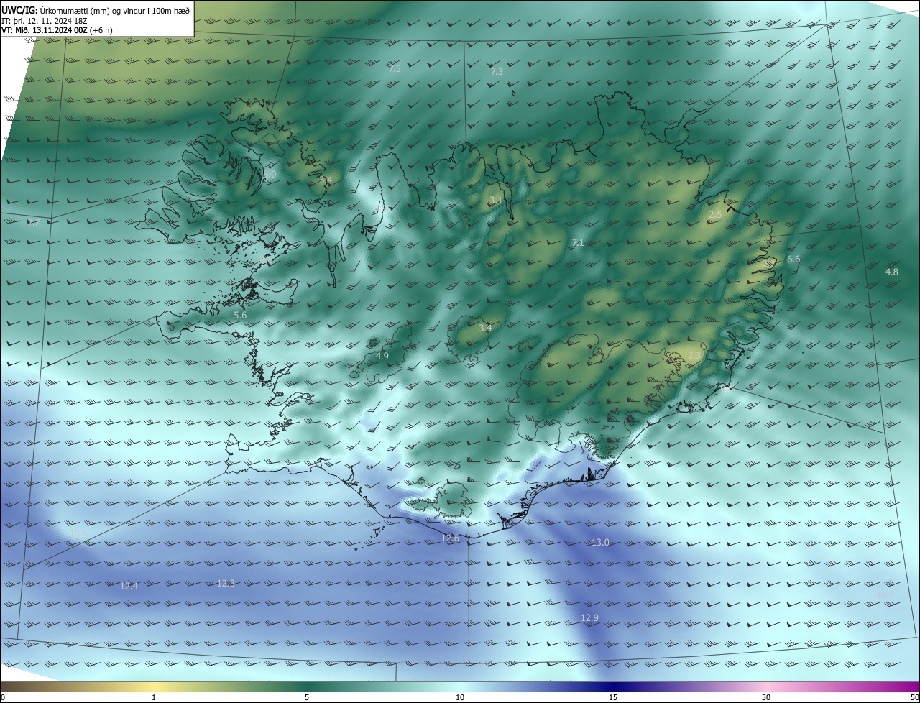920x703 pixels.
Task: Click the 7.5 value label
Action: coord(395,68)
